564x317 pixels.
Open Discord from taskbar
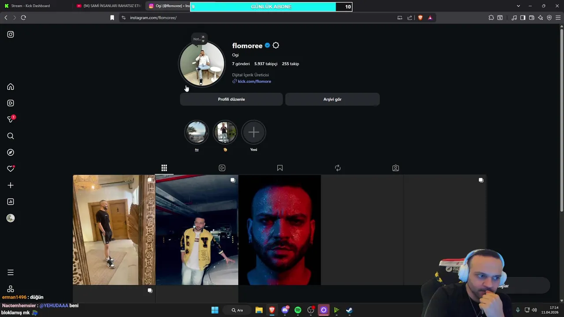[285, 310]
